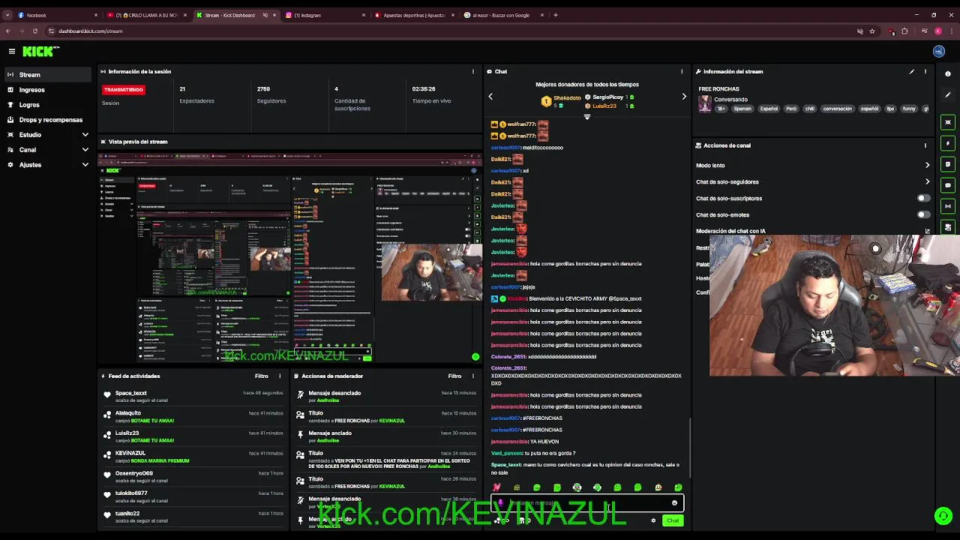Open the hamburger menu beside the Kick logo
This screenshot has width=960, height=540.
tap(12, 51)
